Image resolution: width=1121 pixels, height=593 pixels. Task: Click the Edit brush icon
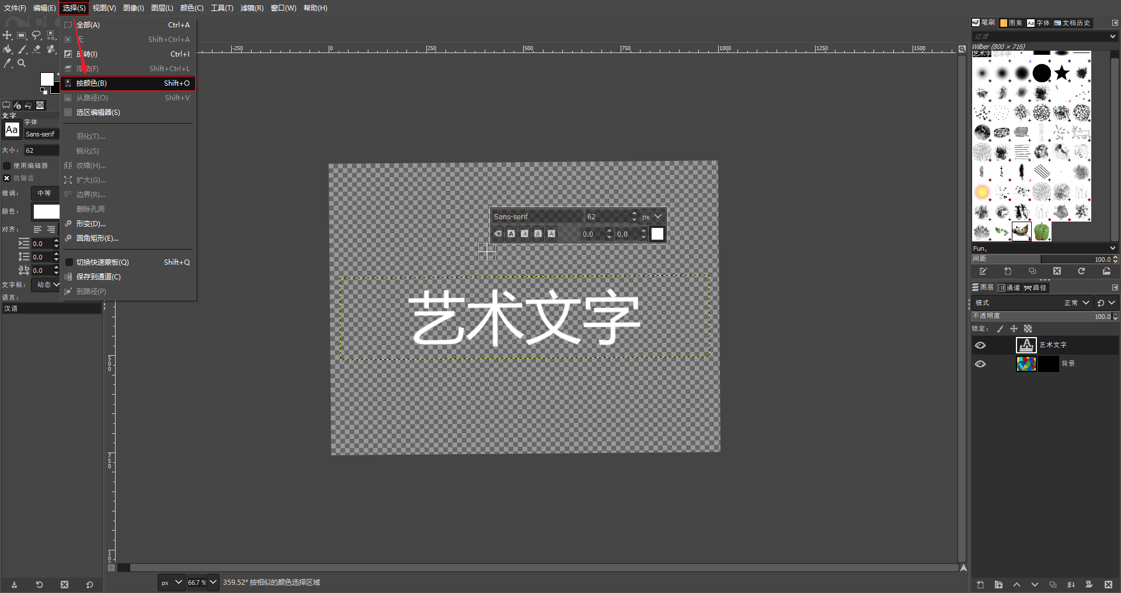[x=983, y=271]
